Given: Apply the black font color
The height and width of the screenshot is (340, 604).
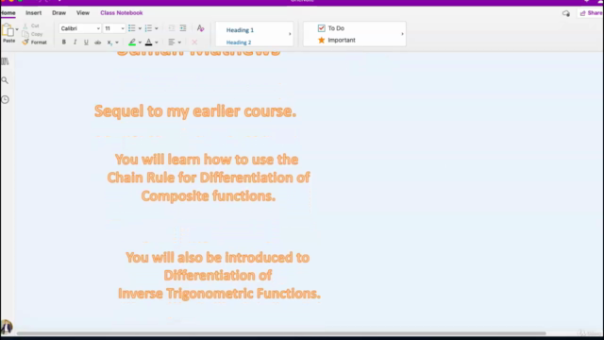Looking at the screenshot, I should click(x=149, y=42).
